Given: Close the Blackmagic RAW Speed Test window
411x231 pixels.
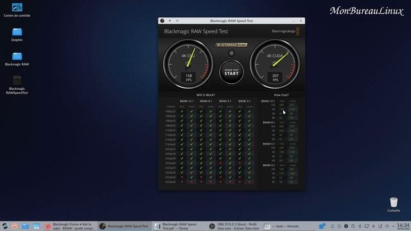Looking at the screenshot, I should [x=301, y=21].
